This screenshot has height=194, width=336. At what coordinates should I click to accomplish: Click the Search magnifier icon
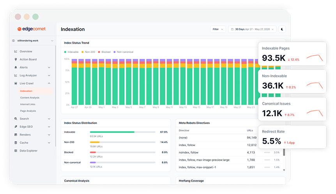click(x=16, y=119)
